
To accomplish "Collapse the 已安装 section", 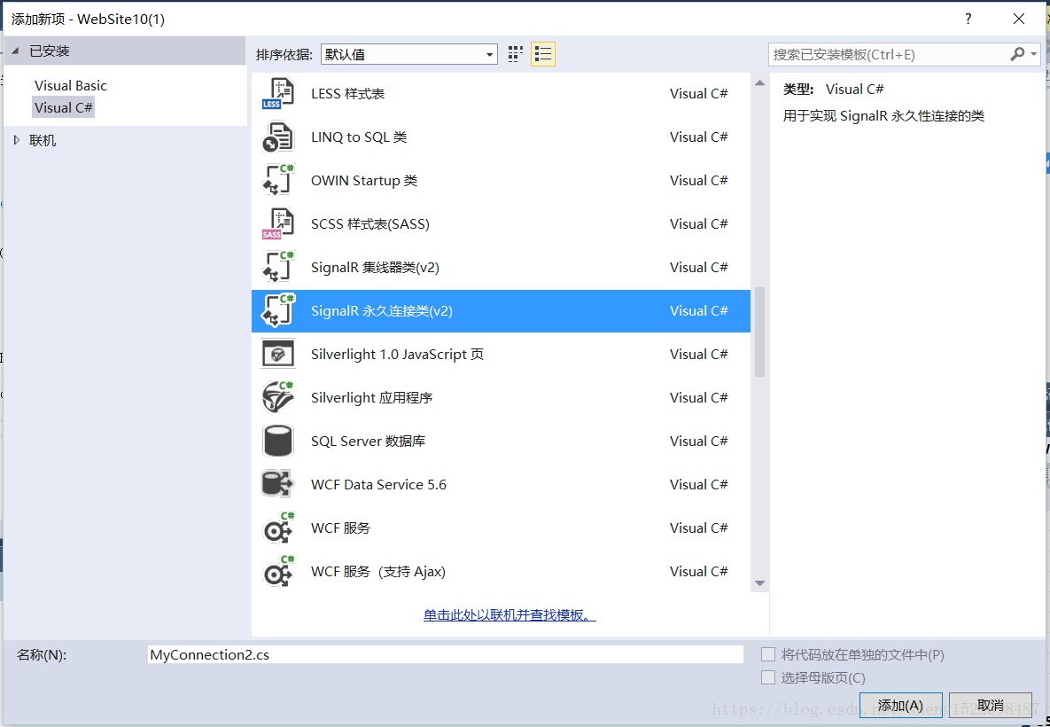I will pos(16,51).
